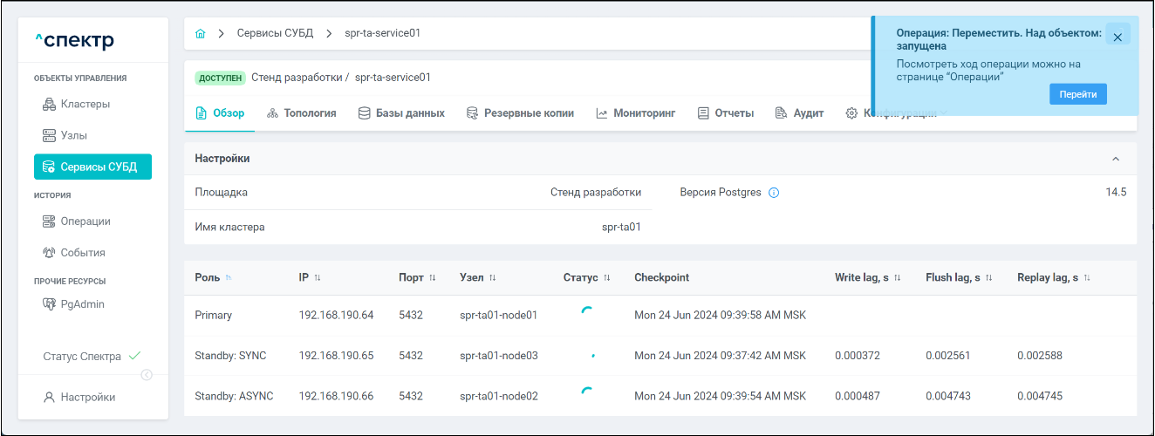Sort table by Write lag column
1155x436 pixels.
tap(897, 278)
